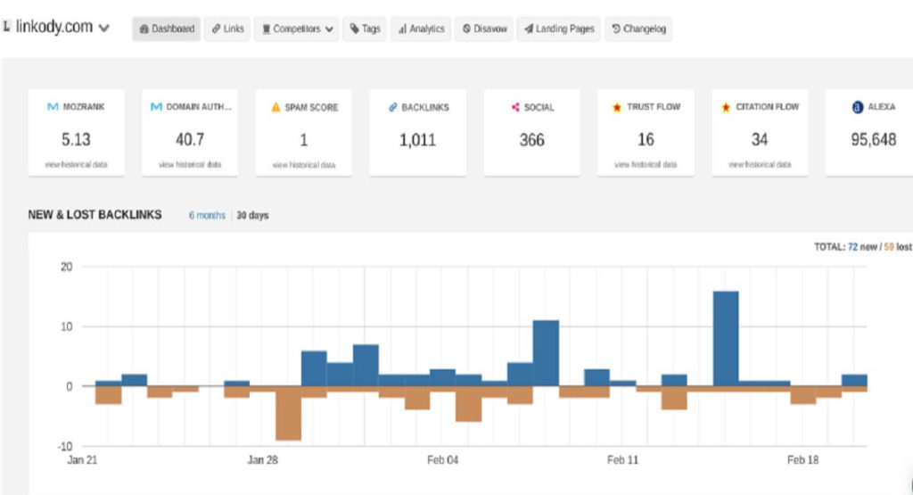View historical data for Spam Score

[x=304, y=165]
